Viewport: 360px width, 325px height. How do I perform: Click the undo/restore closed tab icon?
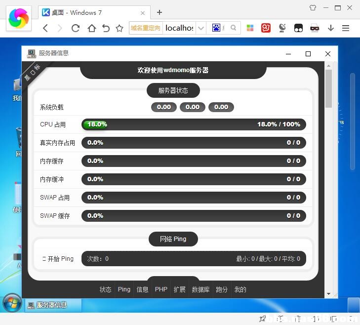[106, 28]
